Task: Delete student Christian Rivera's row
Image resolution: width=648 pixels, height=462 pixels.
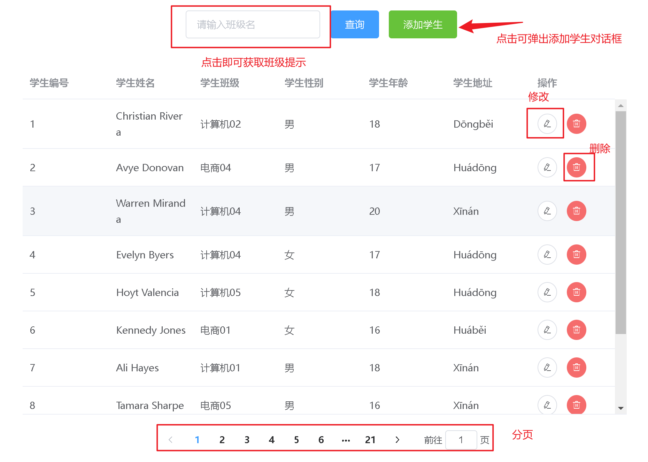Action: point(576,124)
